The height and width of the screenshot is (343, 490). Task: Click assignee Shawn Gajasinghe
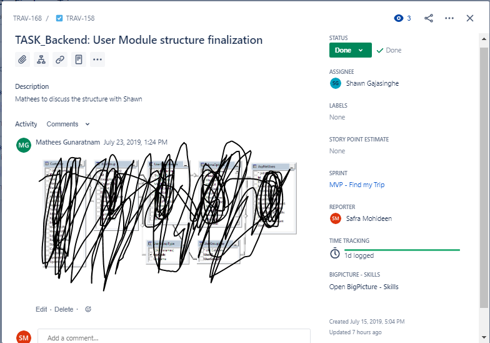click(372, 84)
